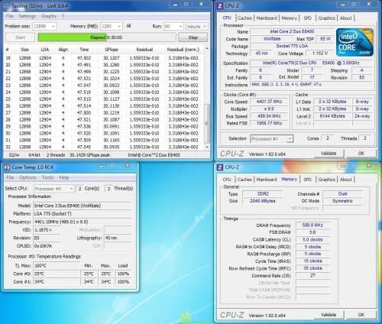
Task: Click the Model field in Core Temp
Action: pyautogui.click(x=83, y=206)
